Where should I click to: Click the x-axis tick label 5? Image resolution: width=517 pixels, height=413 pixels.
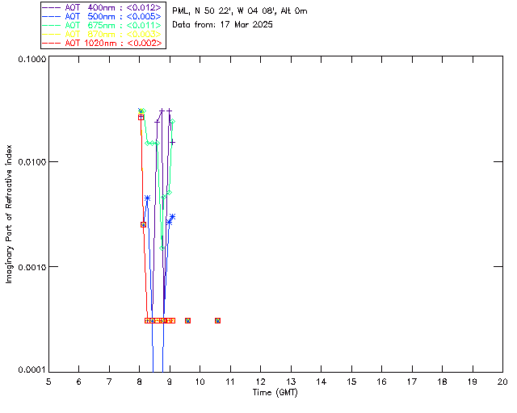[48, 382]
